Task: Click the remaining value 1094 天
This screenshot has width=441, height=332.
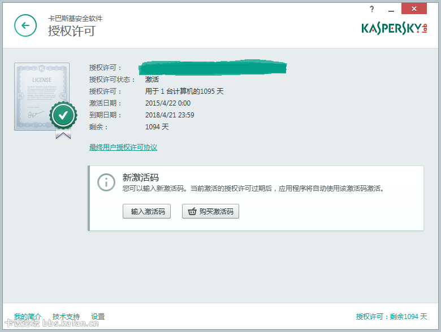Action: point(157,127)
